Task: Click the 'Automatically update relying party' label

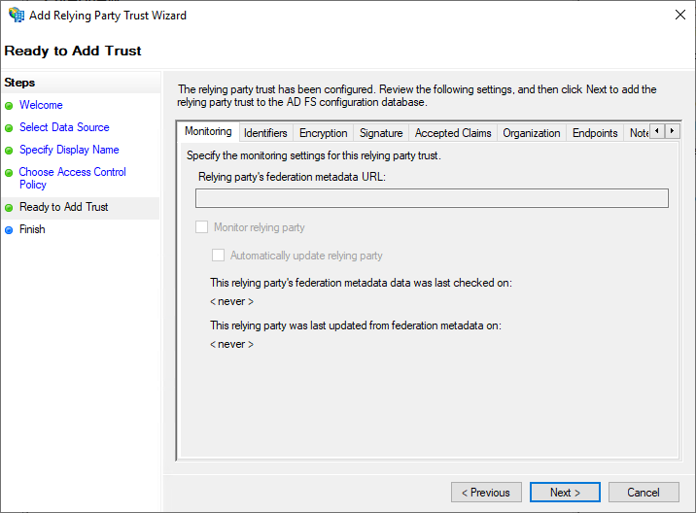Action: [x=306, y=256]
